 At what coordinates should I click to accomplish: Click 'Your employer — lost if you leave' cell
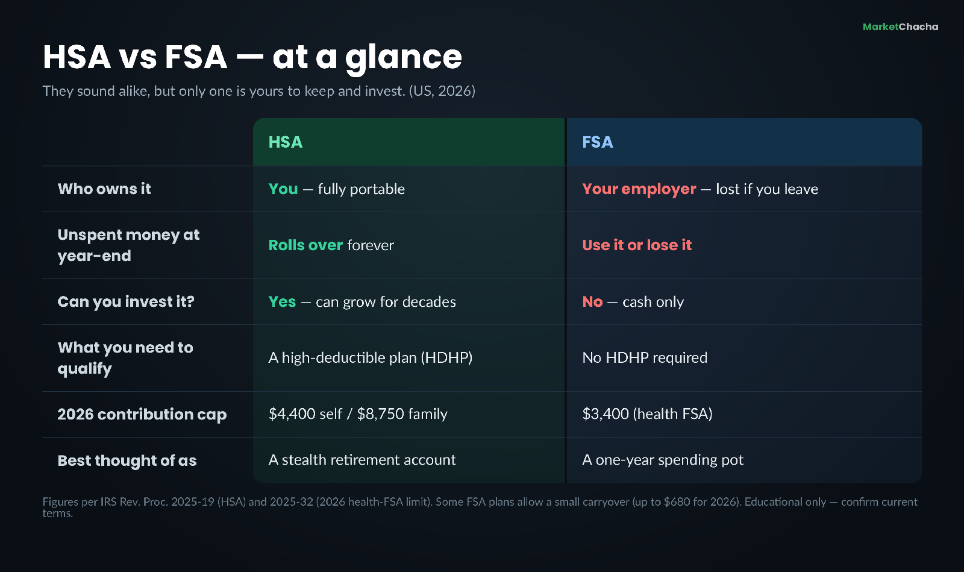pos(700,189)
